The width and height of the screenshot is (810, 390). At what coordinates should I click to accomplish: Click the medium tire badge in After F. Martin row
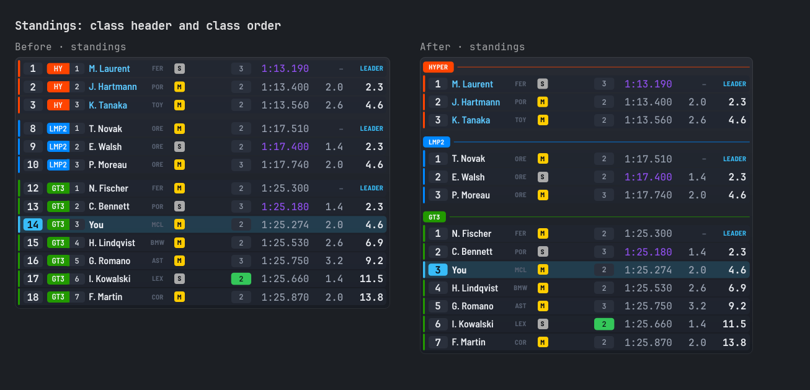tap(542, 342)
